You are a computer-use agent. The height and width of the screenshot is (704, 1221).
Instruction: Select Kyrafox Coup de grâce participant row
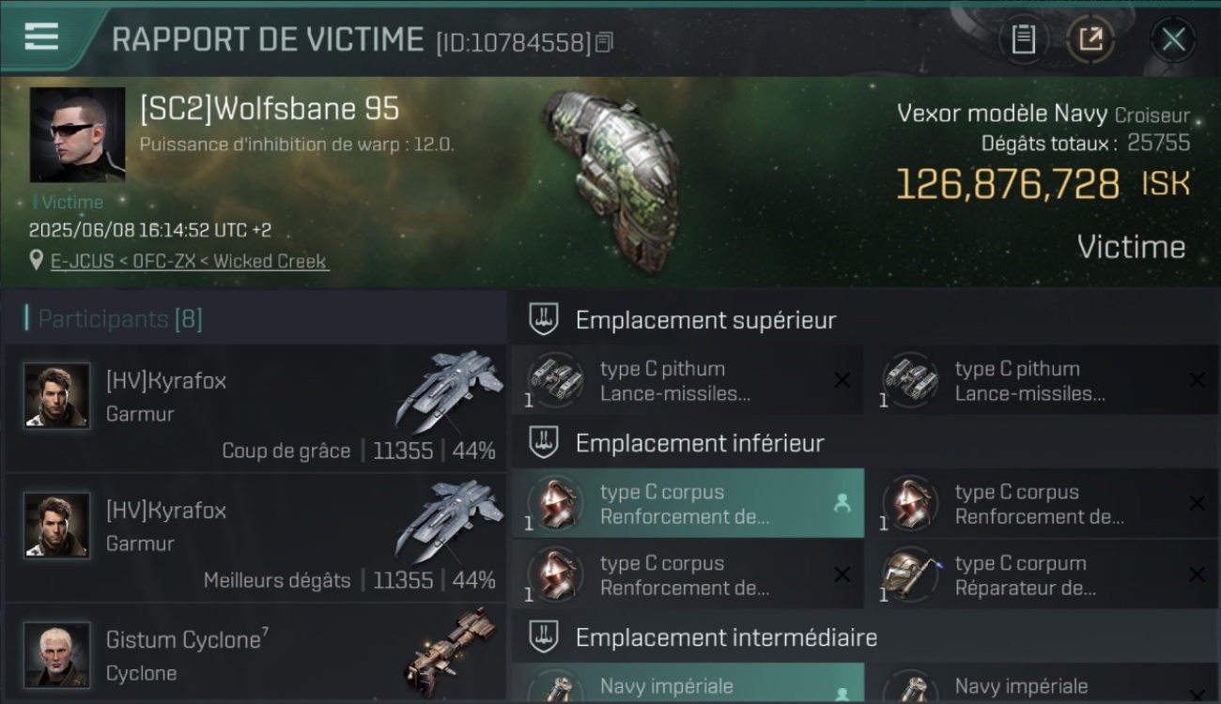[x=255, y=407]
